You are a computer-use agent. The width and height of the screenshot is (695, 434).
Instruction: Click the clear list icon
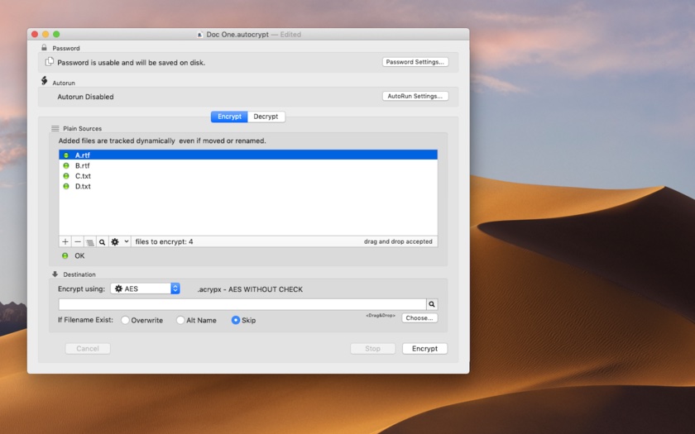(89, 242)
